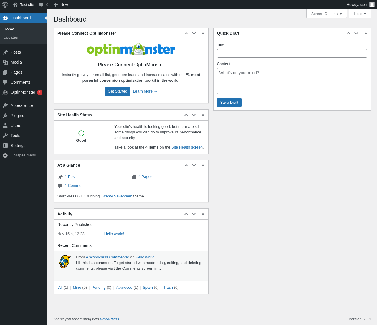This screenshot has height=325, width=377.
Task: Click the Pages icon in sidebar
Action: click(5, 72)
